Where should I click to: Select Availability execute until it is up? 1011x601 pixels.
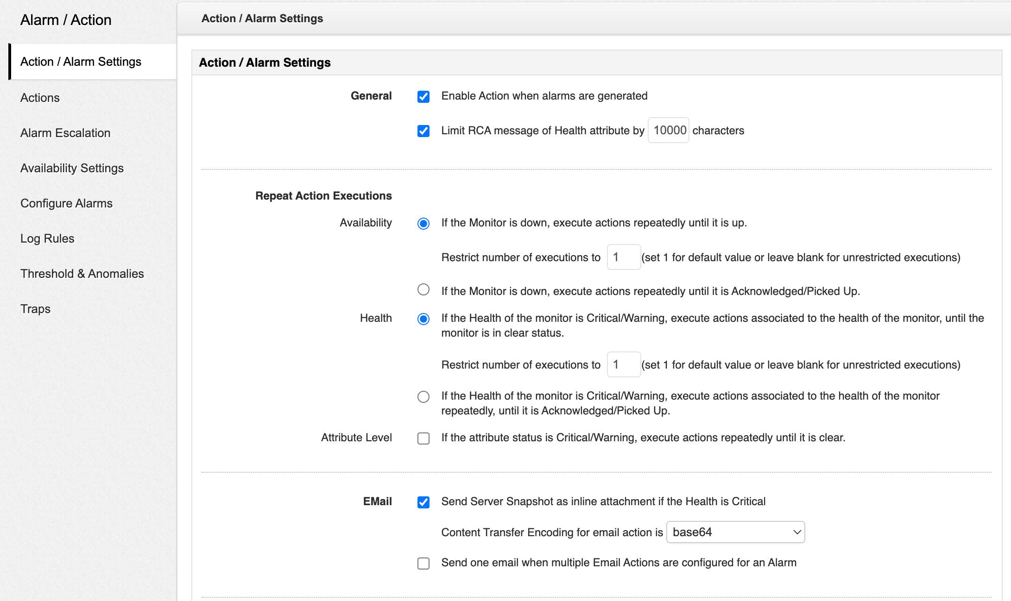click(x=423, y=224)
